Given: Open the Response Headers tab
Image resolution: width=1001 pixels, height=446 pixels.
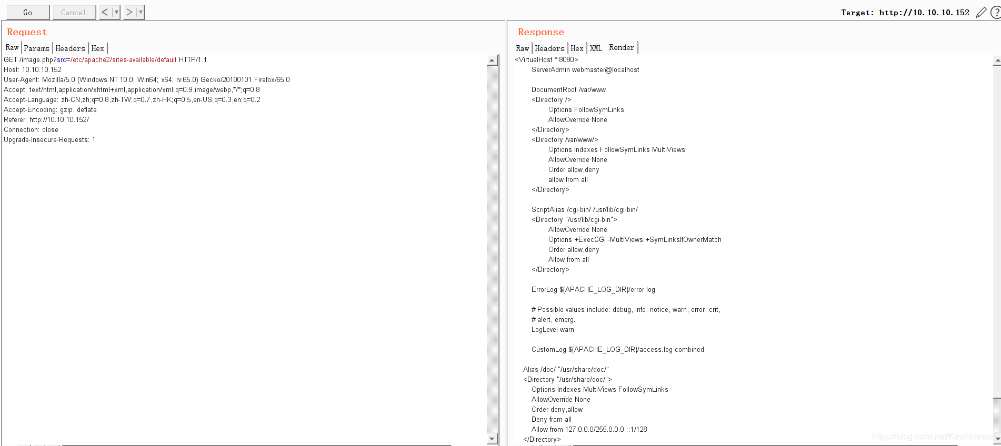Looking at the screenshot, I should 549,48.
